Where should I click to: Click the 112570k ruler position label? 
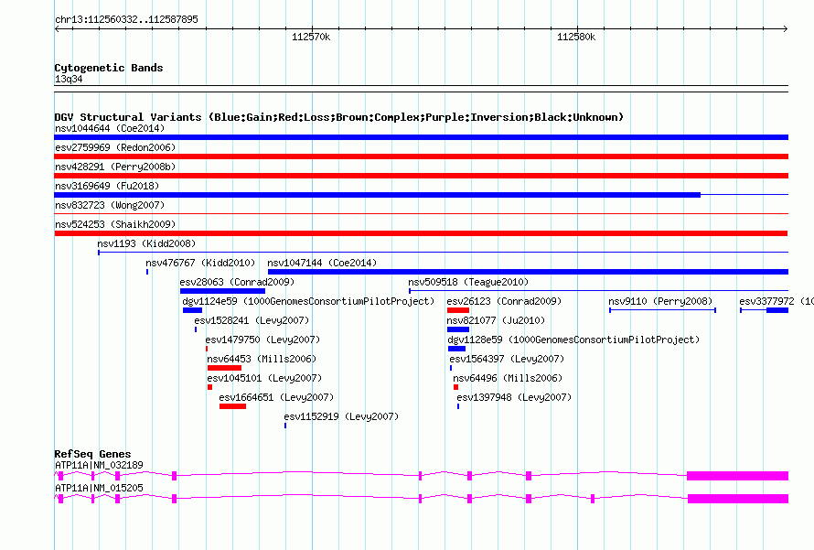coord(311,37)
